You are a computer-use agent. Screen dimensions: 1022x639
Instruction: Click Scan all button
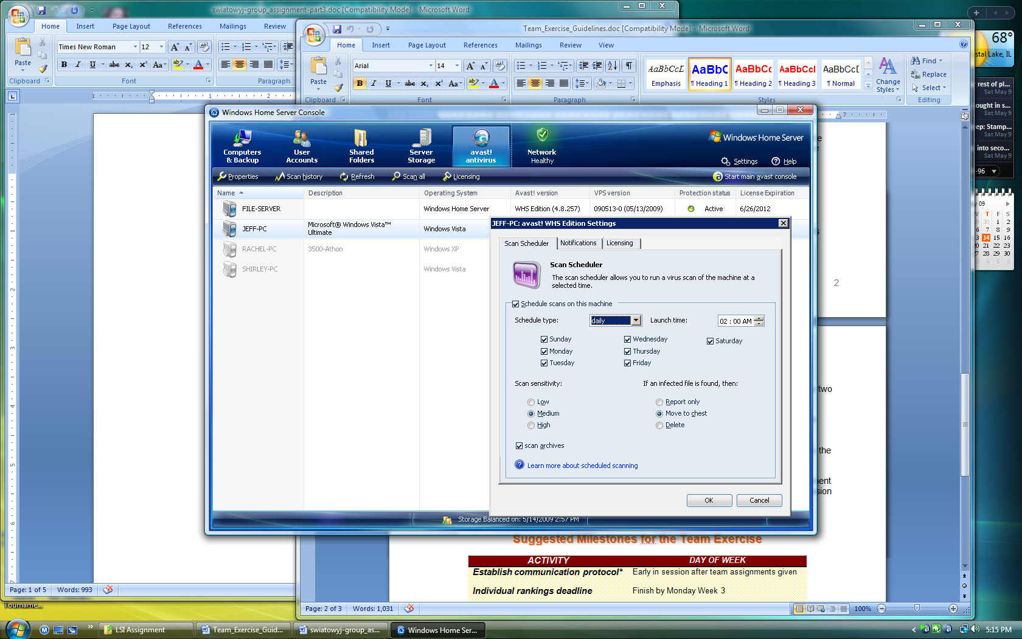click(409, 176)
